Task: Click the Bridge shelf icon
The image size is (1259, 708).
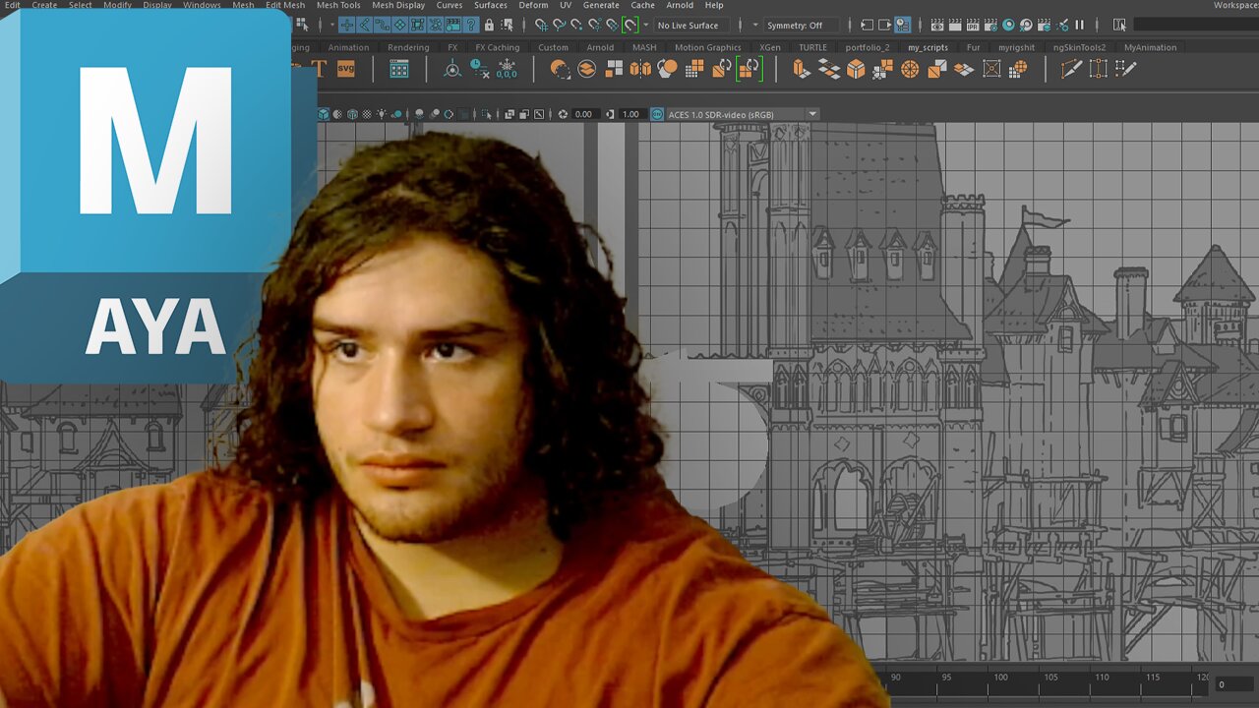Action: (829, 69)
